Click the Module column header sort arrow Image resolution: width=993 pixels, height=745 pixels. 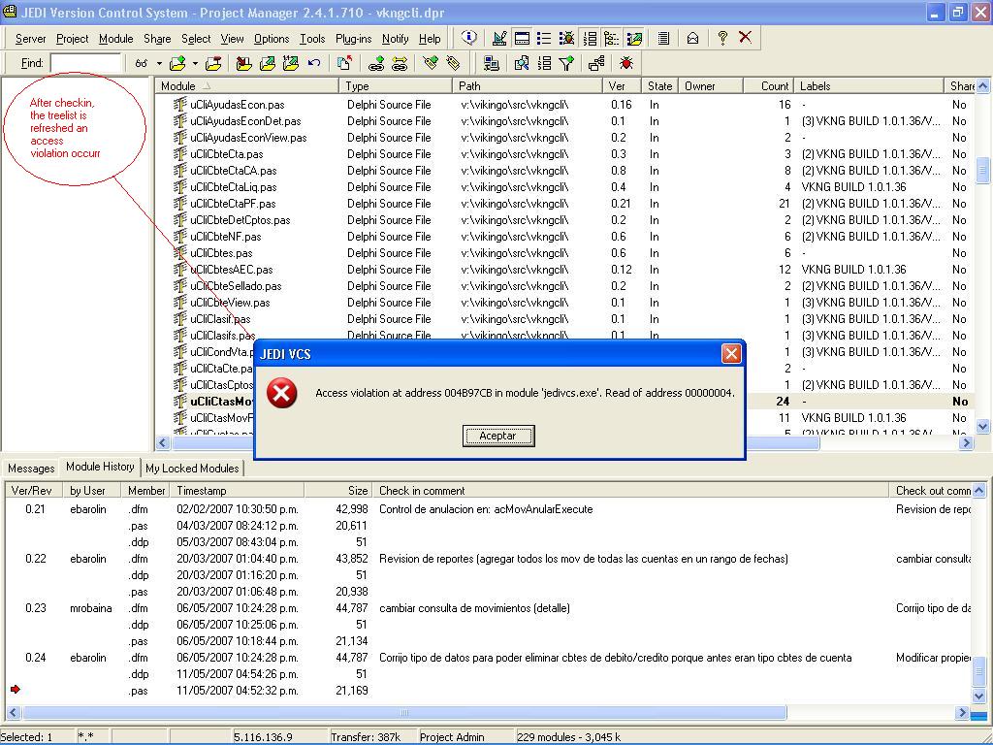click(206, 86)
